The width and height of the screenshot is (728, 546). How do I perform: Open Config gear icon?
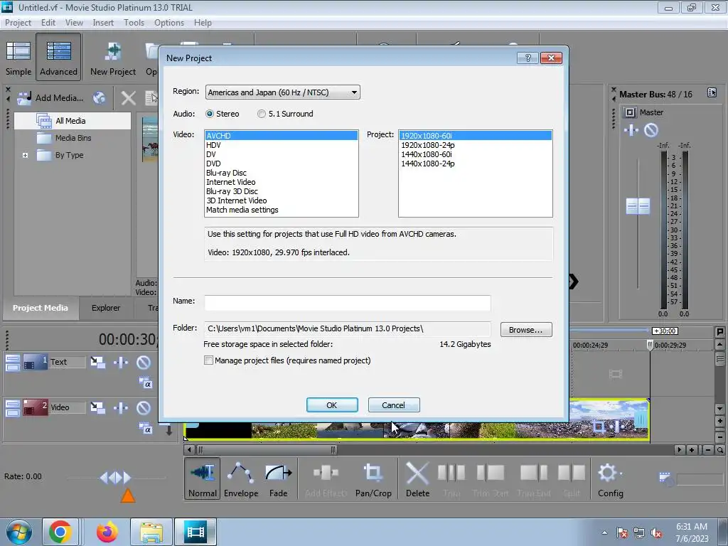pyautogui.click(x=610, y=479)
